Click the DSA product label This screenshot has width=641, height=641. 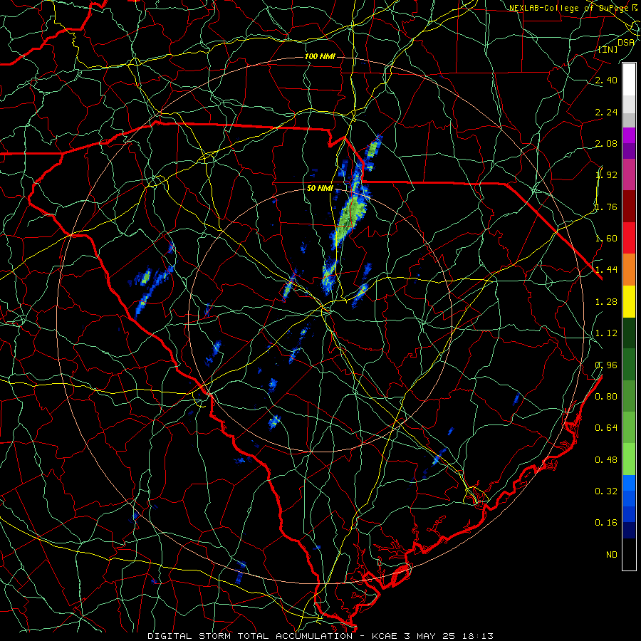626,42
